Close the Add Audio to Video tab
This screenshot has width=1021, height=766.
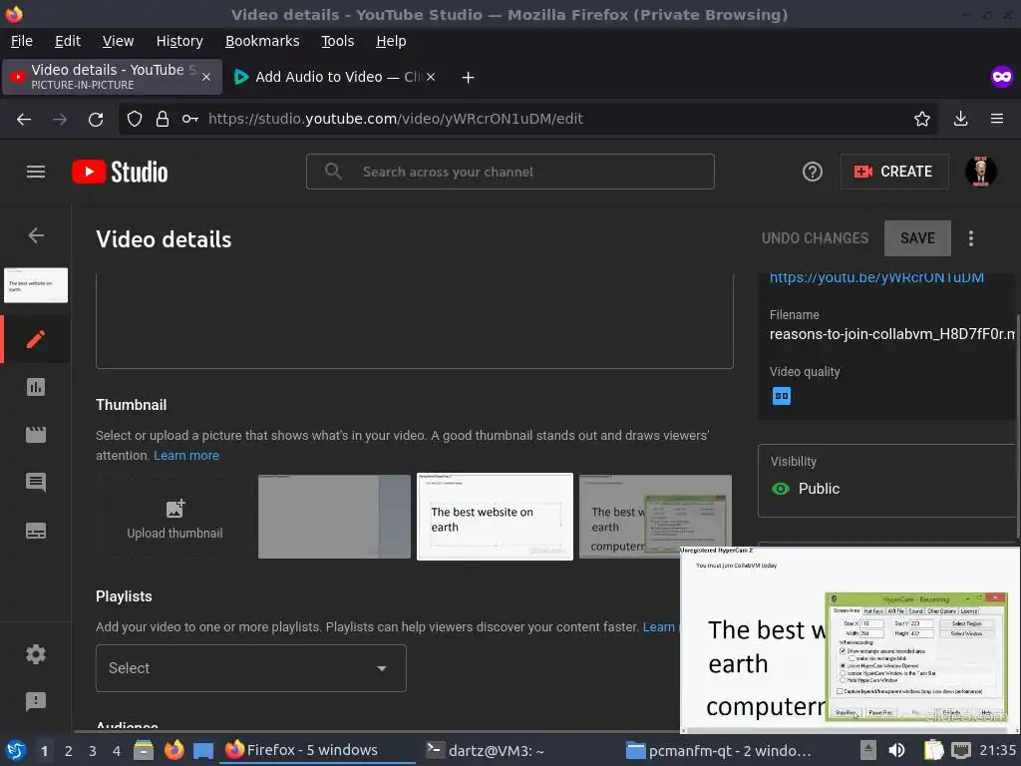[x=431, y=77]
